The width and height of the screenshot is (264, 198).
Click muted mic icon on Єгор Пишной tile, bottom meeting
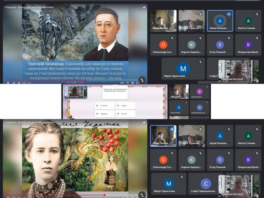click(x=229, y=153)
